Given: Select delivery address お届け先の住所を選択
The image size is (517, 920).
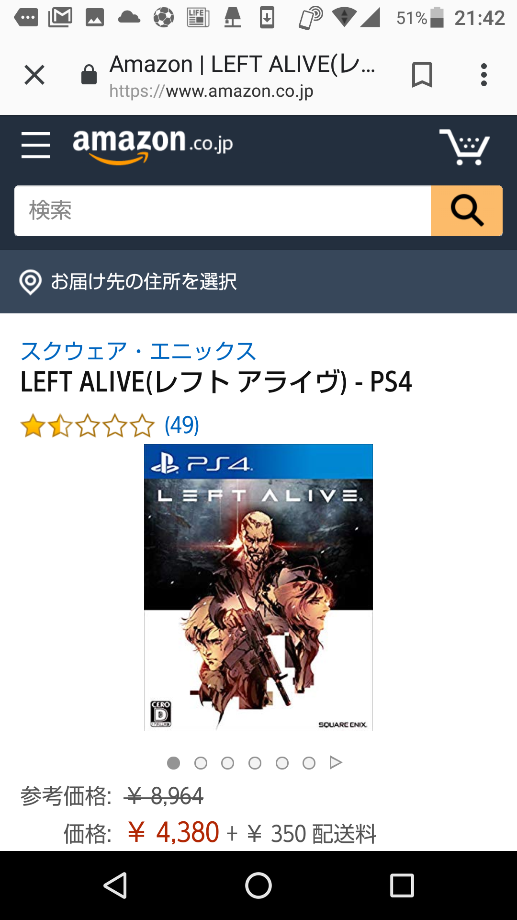Looking at the screenshot, I should pos(144,282).
